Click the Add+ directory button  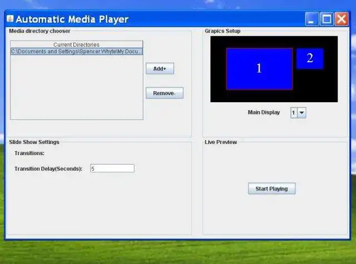pyautogui.click(x=160, y=68)
